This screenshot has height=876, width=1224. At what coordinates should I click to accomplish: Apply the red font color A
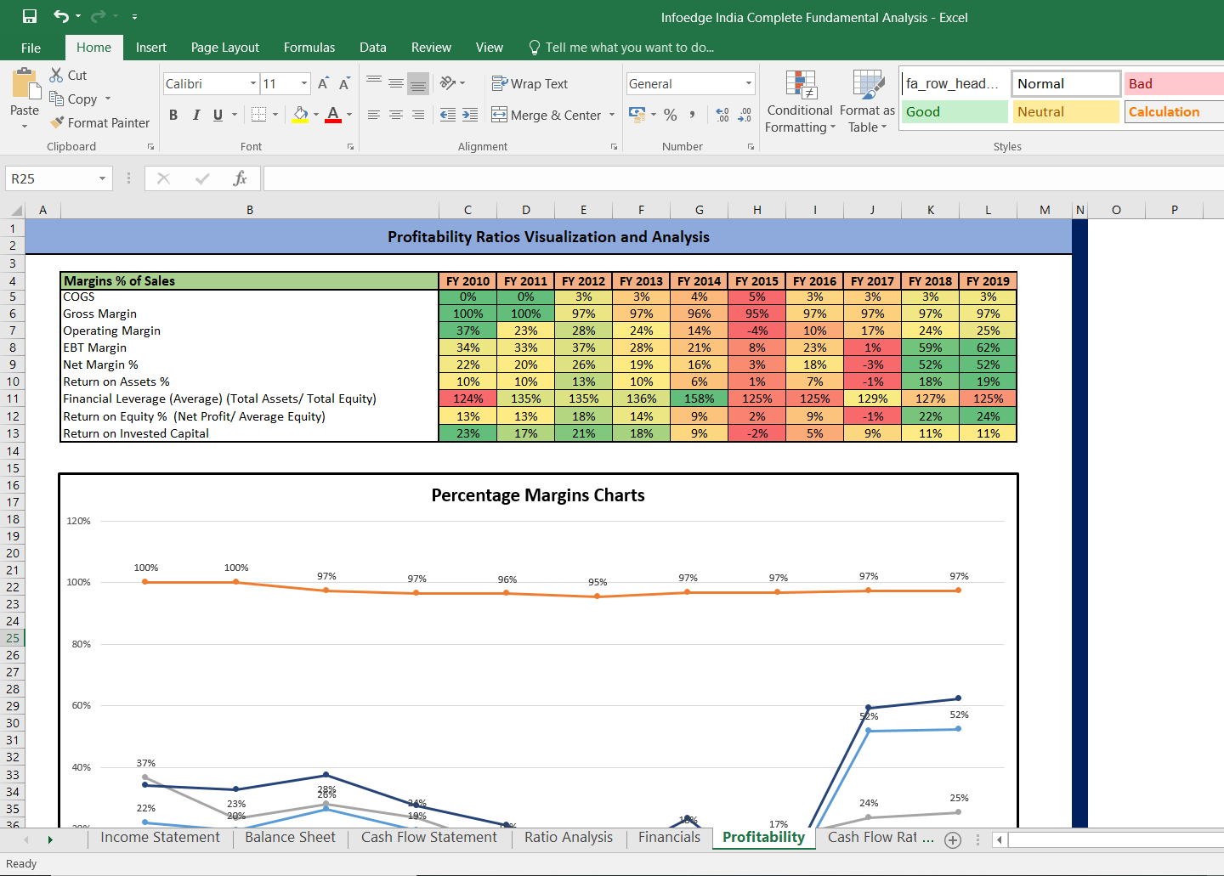pos(333,114)
